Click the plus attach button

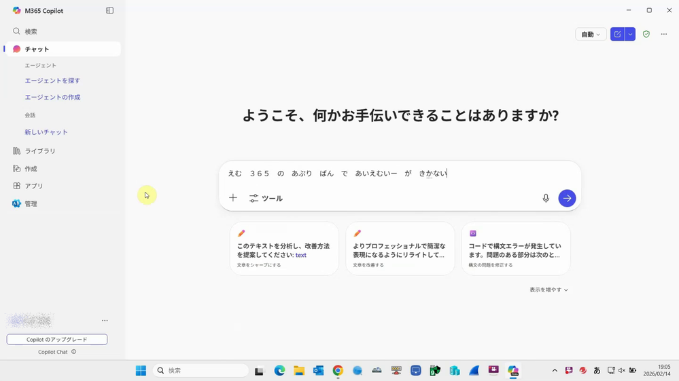[x=233, y=198]
